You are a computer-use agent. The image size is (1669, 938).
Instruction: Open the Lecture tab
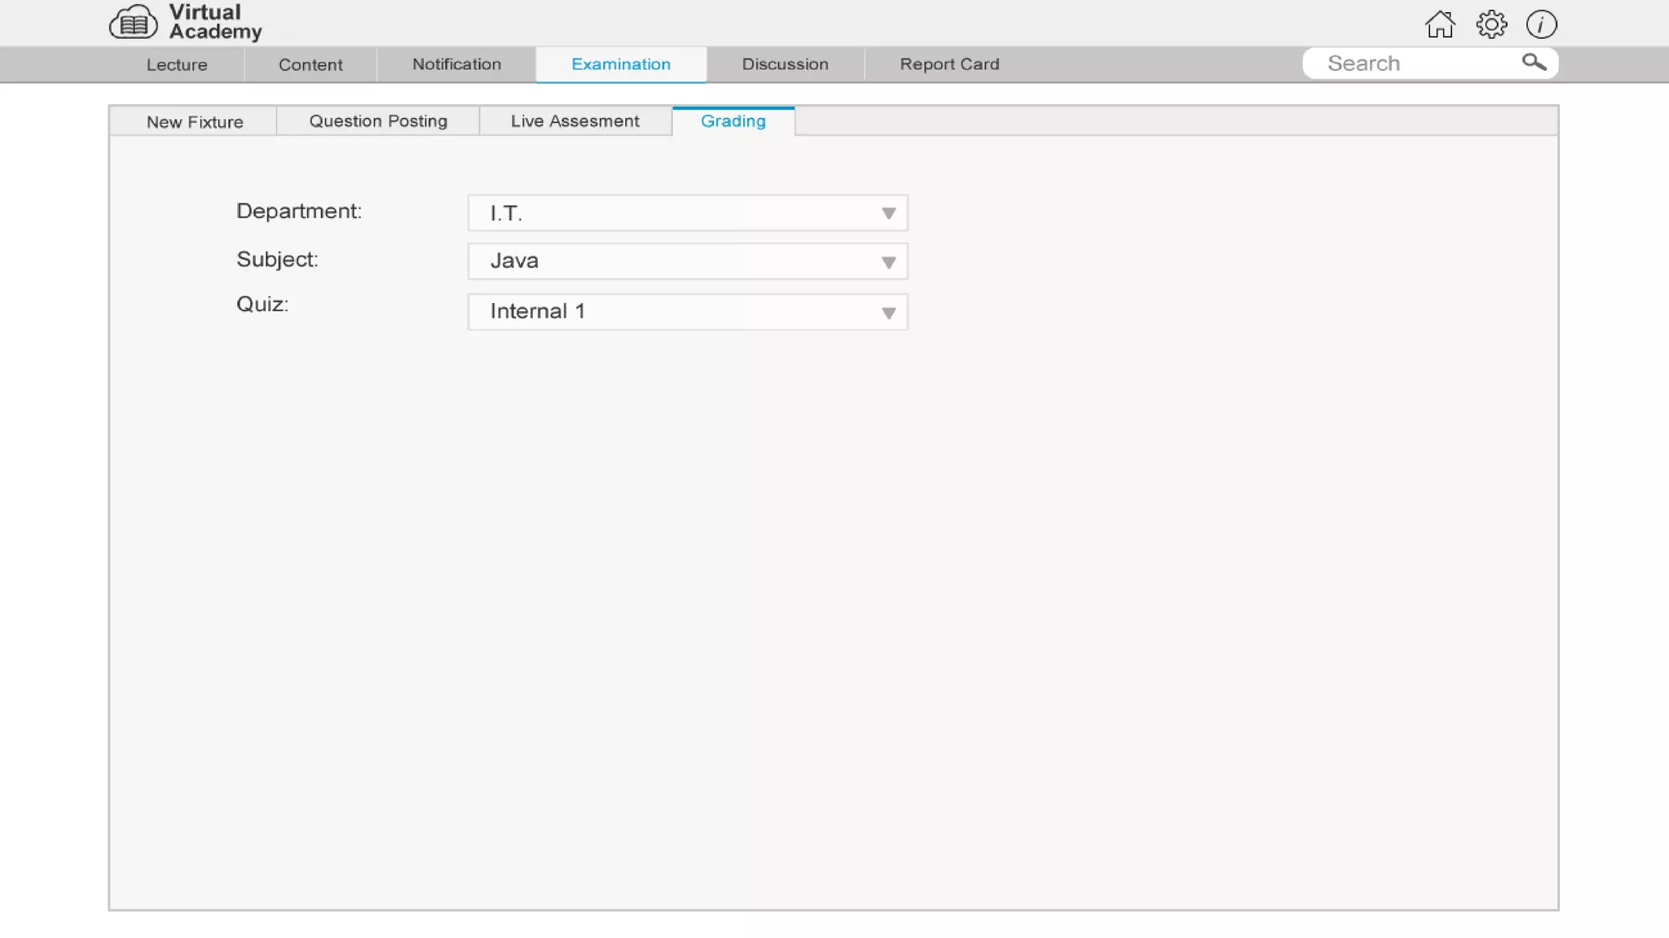[177, 65]
